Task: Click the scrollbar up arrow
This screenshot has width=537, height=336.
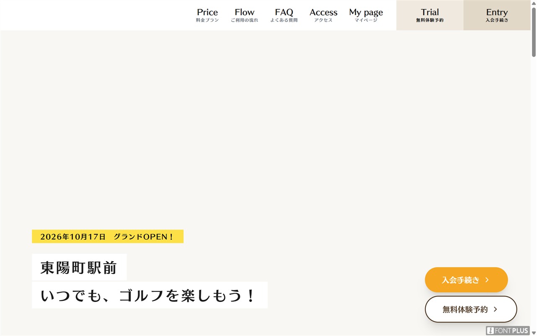Action: [534, 3]
